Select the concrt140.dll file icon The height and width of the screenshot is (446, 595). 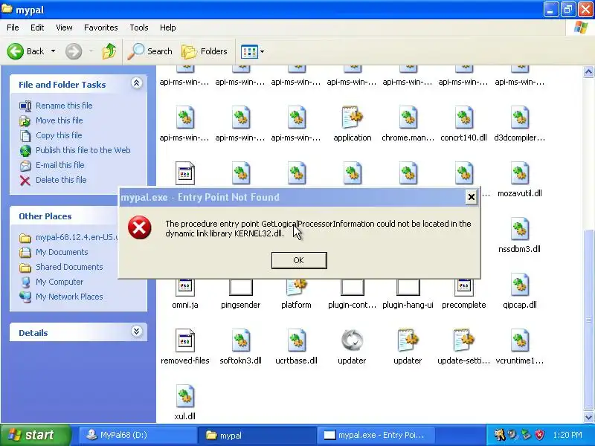coord(463,117)
